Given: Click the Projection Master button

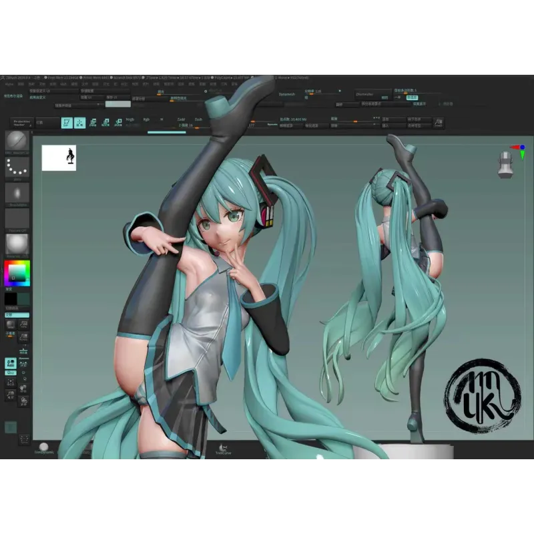Looking at the screenshot, I should click(19, 123).
